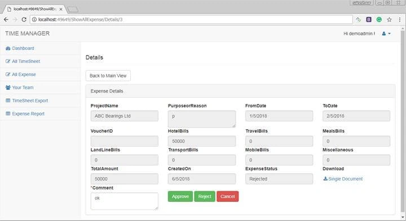Click the site info icon in address bar

pyautogui.click(x=34, y=20)
